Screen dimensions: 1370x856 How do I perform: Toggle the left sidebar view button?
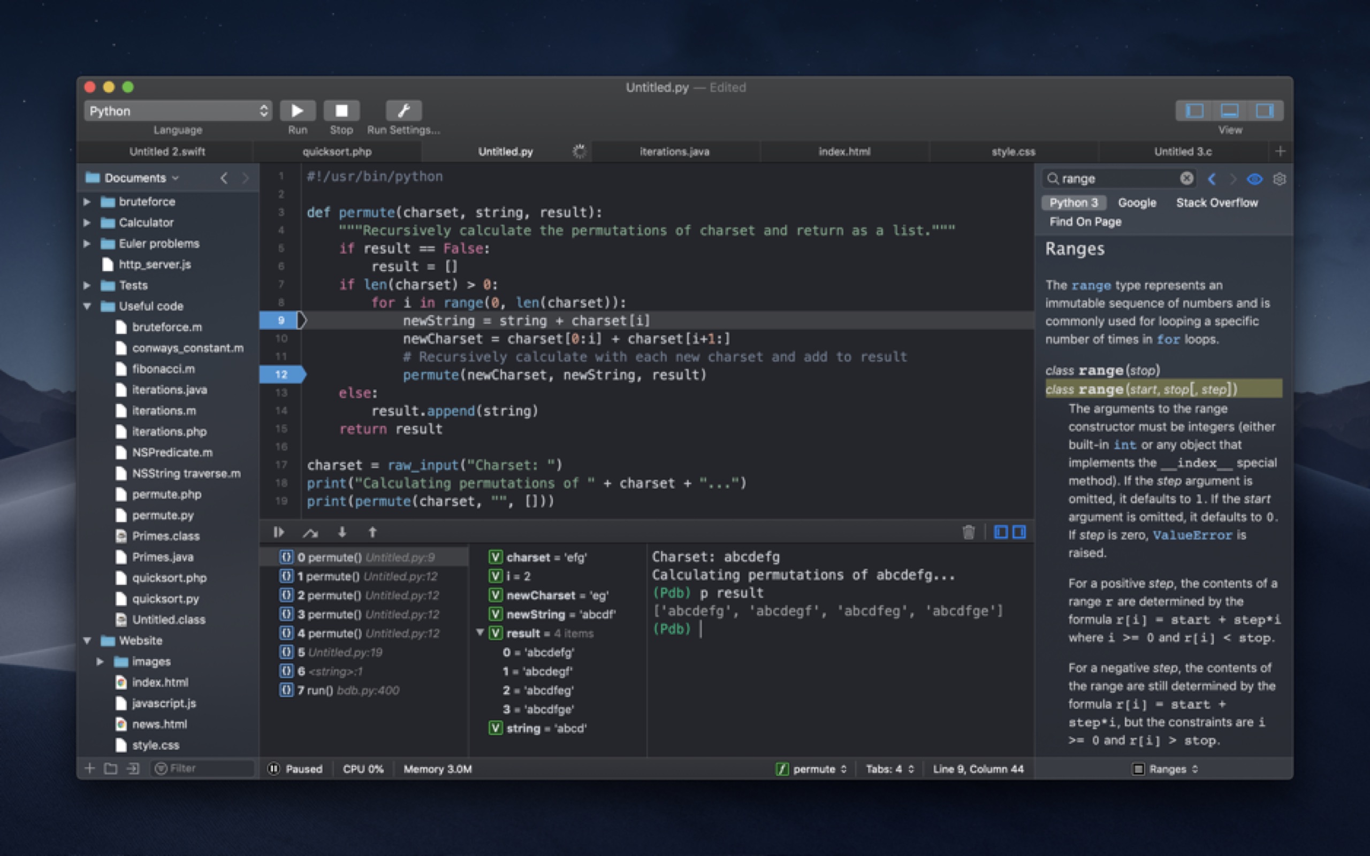(x=1194, y=110)
